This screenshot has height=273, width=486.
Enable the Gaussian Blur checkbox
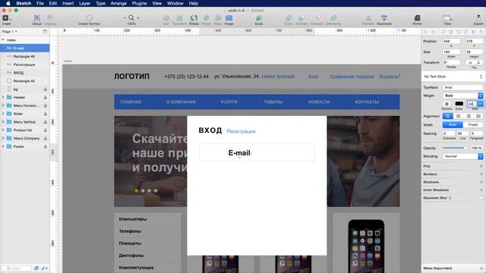pos(481,198)
